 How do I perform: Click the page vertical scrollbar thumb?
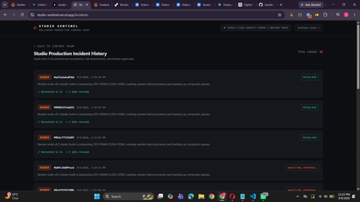358,57
